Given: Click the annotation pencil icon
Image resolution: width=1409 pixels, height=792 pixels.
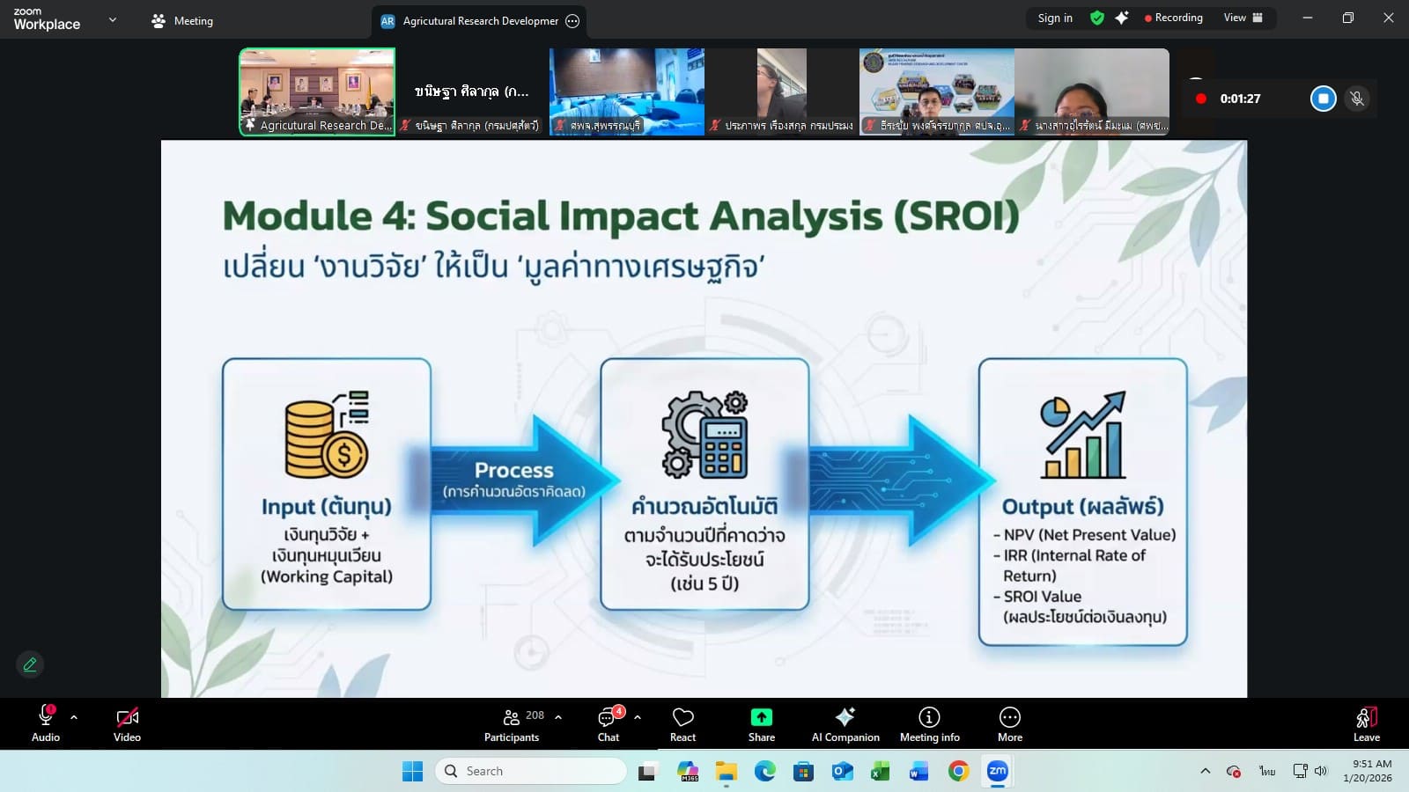Looking at the screenshot, I should pos(30,664).
